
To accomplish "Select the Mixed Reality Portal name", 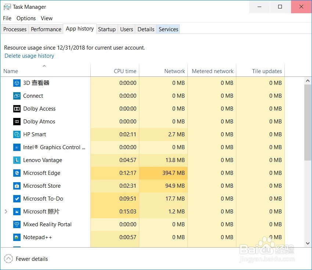I will pos(47,224).
